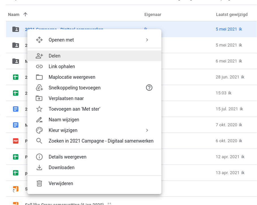This screenshot has height=205, width=257.
Task: Choose Details weergeven in the menu
Action: point(67,157)
